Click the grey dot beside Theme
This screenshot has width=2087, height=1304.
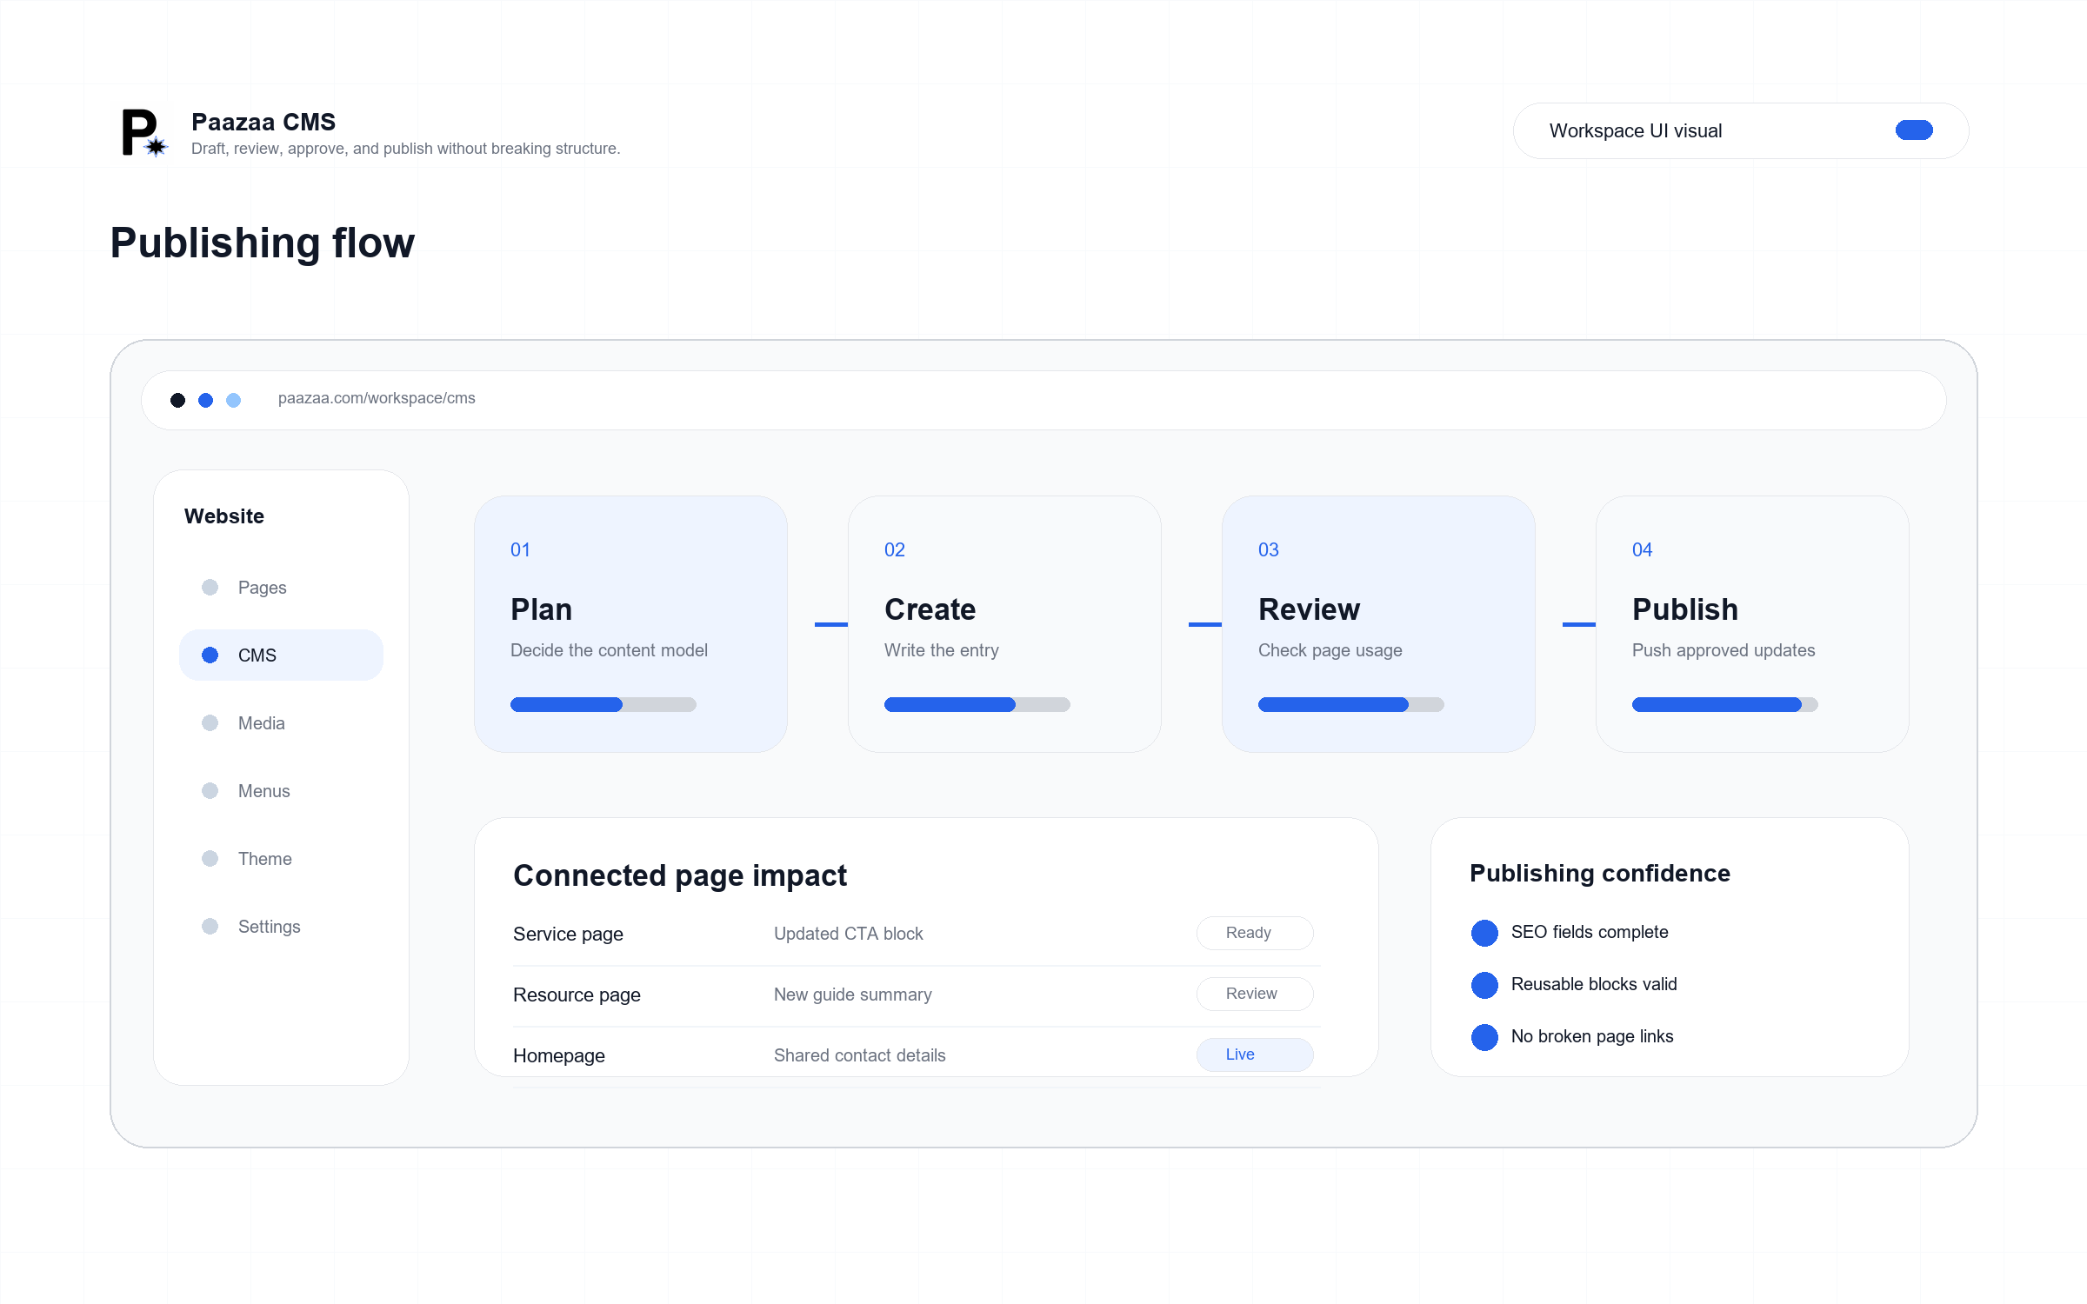(x=210, y=859)
